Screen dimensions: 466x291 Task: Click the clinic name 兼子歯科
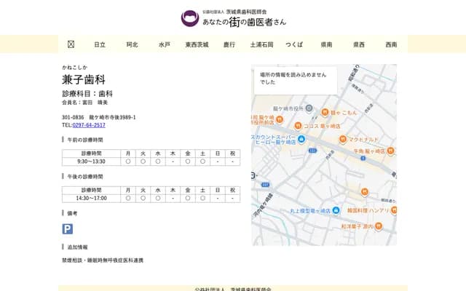(x=84, y=79)
